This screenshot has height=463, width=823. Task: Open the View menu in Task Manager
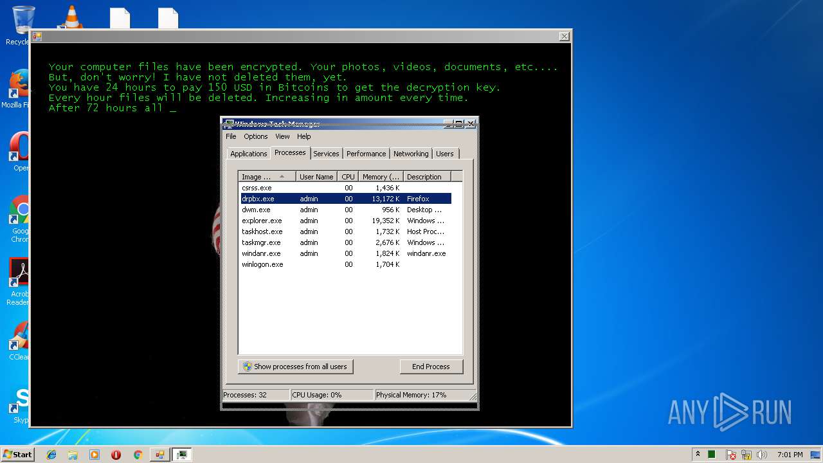click(x=282, y=136)
